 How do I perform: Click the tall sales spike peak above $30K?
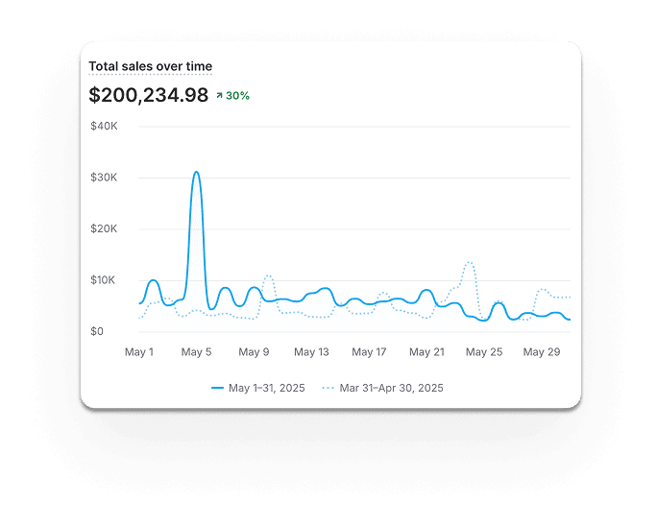coord(196,173)
